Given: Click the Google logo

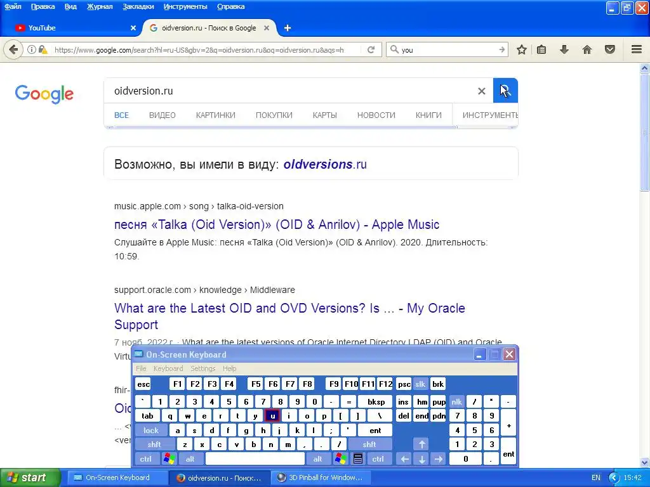Looking at the screenshot, I should point(44,94).
